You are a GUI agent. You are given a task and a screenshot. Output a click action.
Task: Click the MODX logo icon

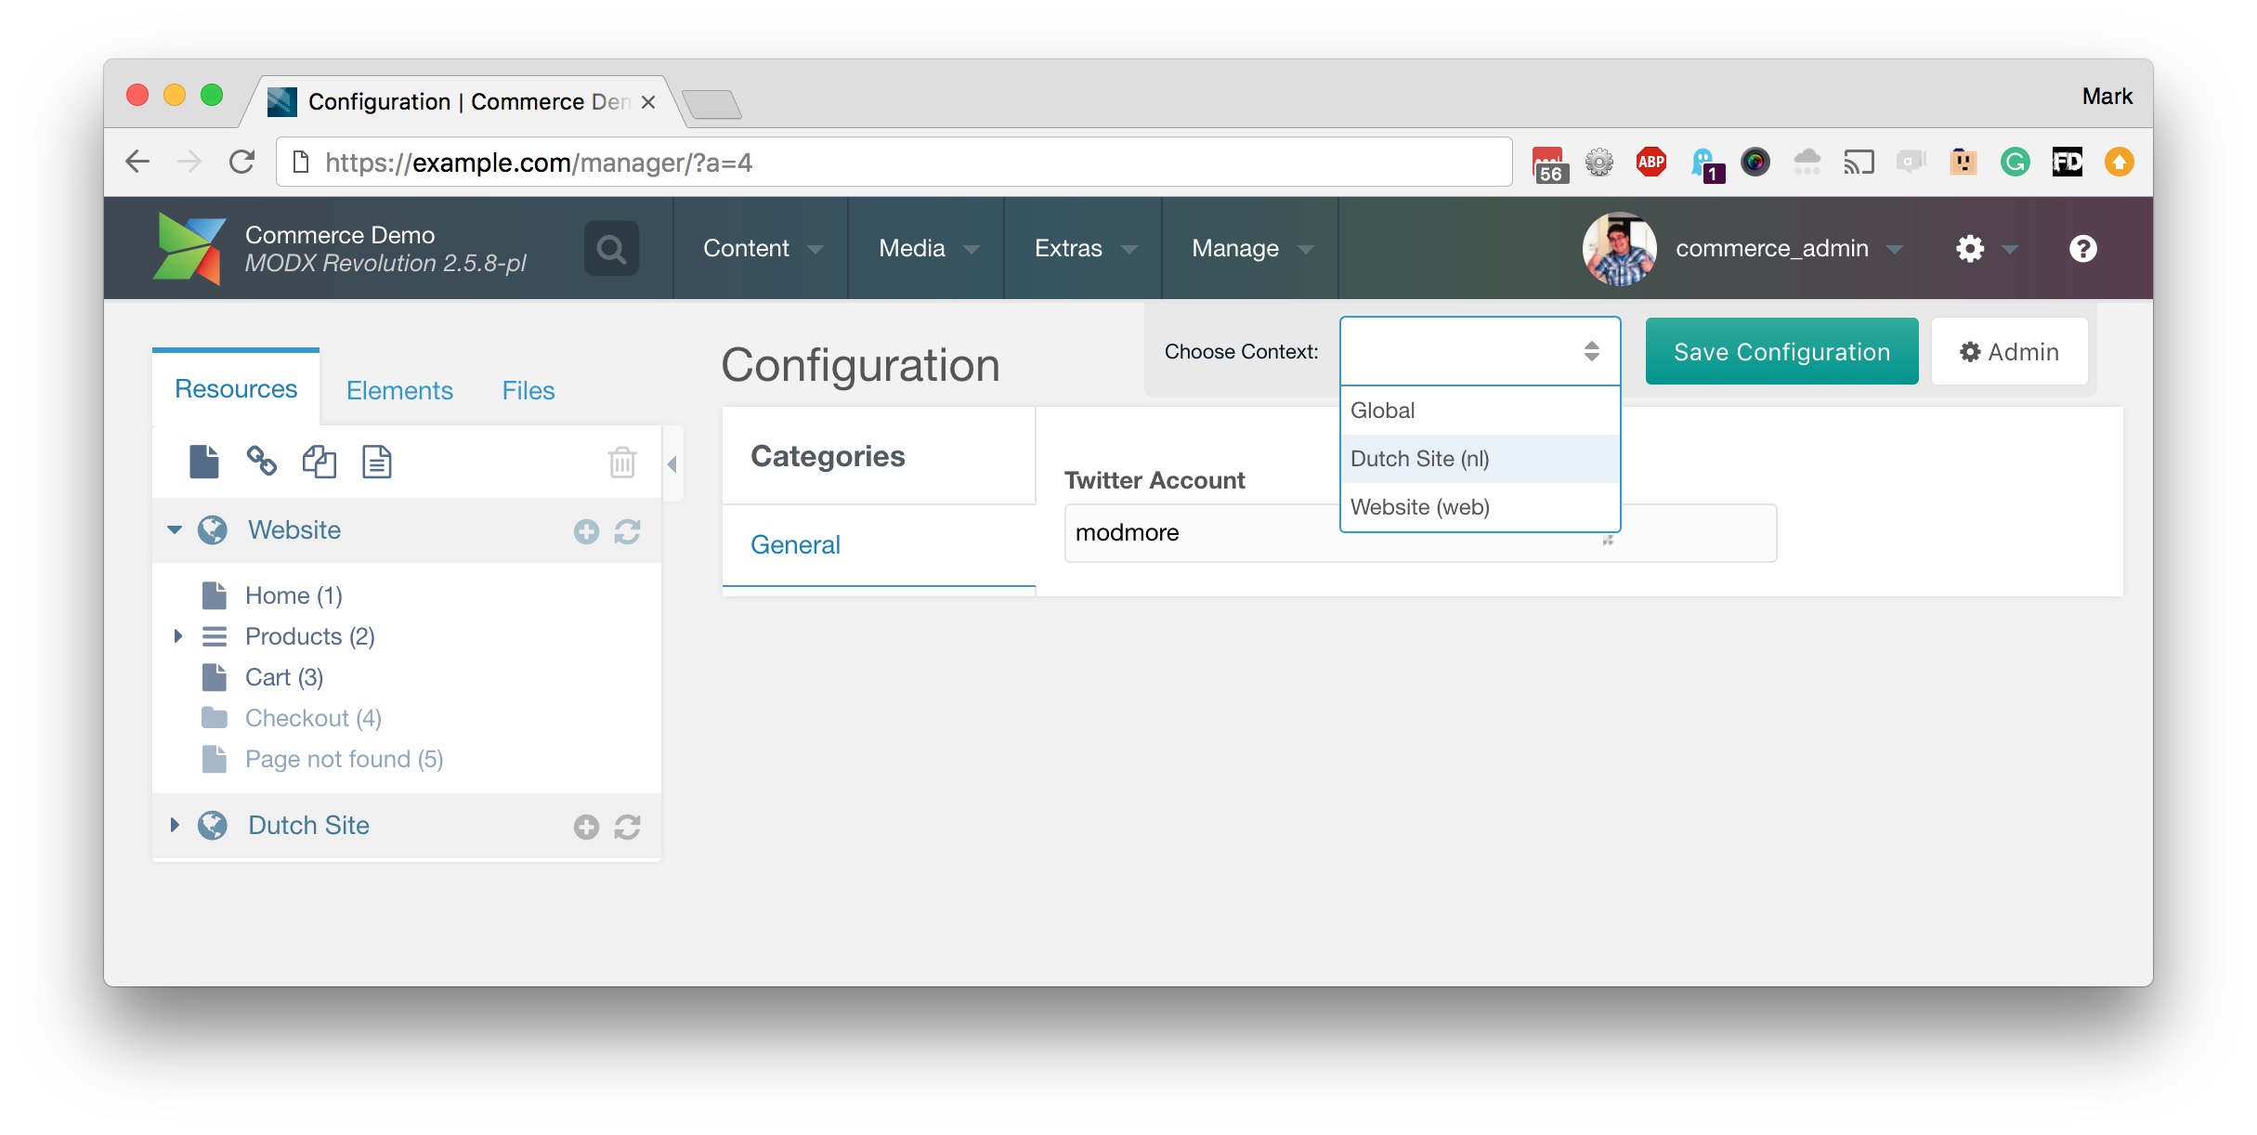(x=189, y=248)
